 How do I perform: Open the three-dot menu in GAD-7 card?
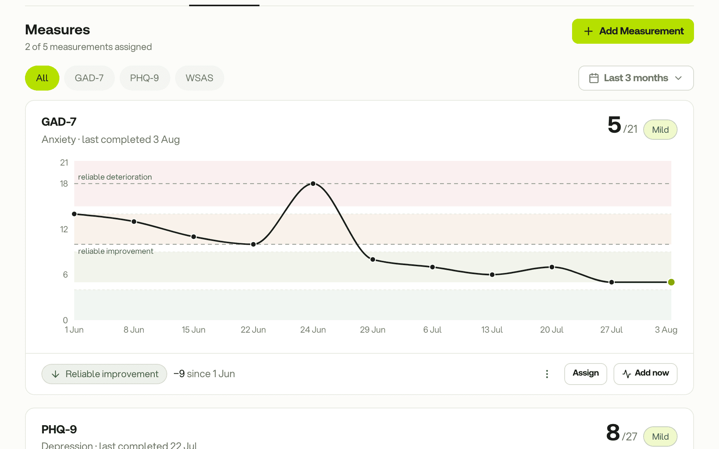click(x=547, y=374)
